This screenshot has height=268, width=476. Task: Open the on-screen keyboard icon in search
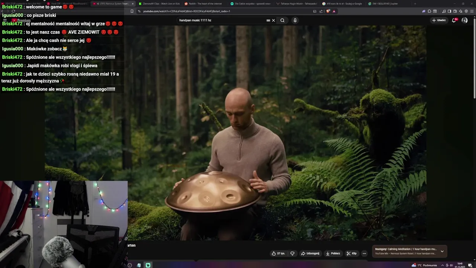[268, 20]
